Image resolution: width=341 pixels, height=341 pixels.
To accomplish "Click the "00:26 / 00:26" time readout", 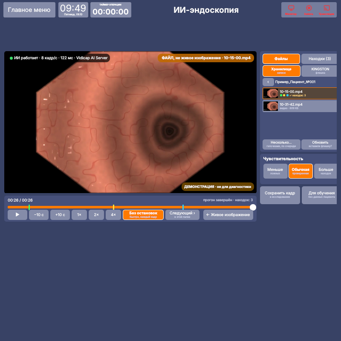I will (x=20, y=200).
